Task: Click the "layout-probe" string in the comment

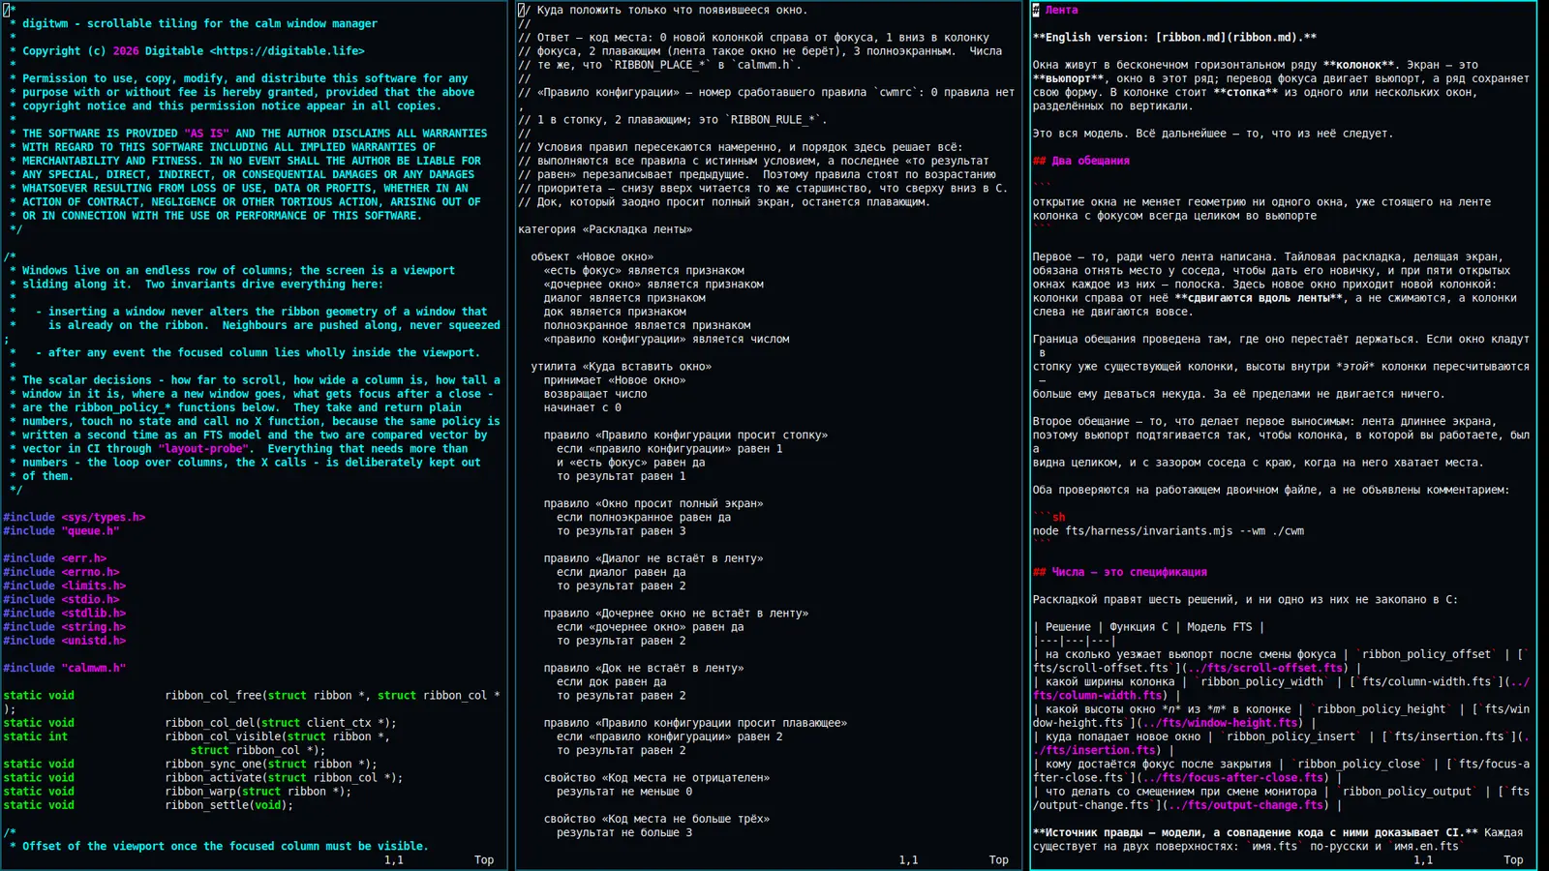Action: (x=203, y=449)
